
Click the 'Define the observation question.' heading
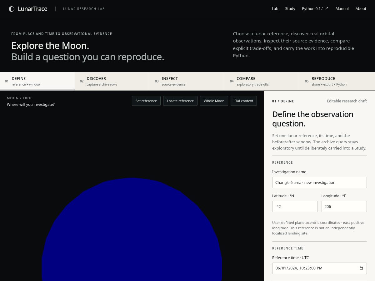(x=313, y=119)
